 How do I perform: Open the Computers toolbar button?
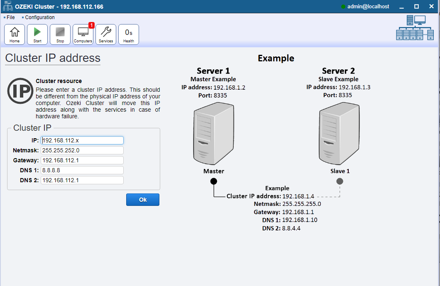click(x=83, y=34)
